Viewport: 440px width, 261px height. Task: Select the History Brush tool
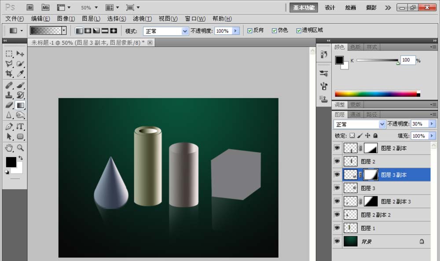click(x=20, y=95)
